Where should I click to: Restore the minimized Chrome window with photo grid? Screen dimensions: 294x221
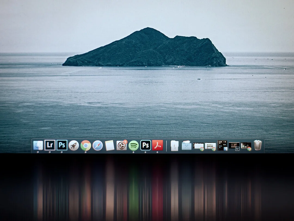(210, 147)
